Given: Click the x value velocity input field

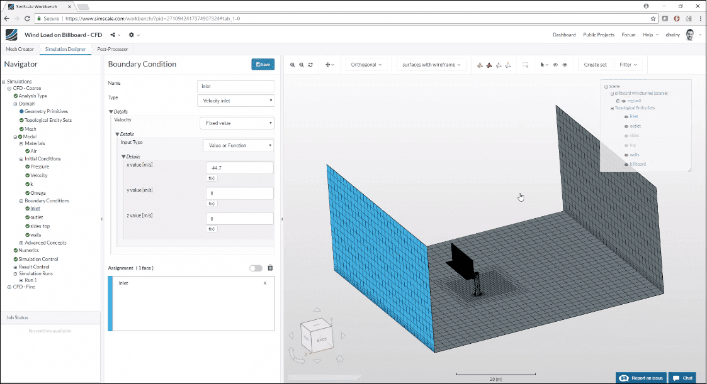Looking at the screenshot, I should (239, 168).
